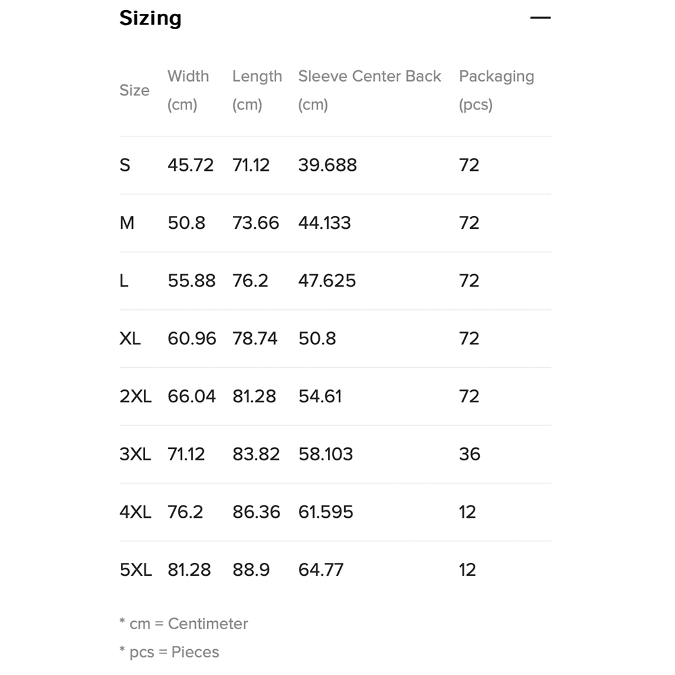Click the 5XL size row label
This screenshot has width=675, height=675.
tap(136, 570)
